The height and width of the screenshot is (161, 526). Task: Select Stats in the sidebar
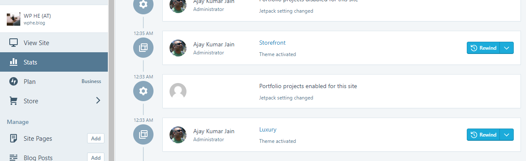(x=54, y=62)
